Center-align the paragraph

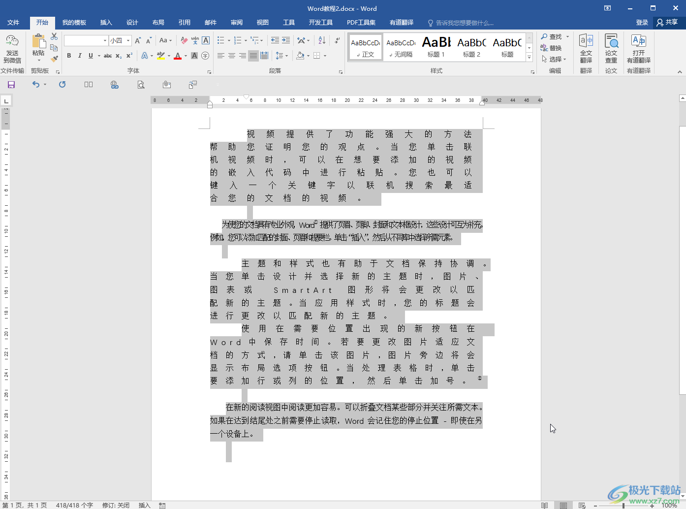pyautogui.click(x=231, y=56)
